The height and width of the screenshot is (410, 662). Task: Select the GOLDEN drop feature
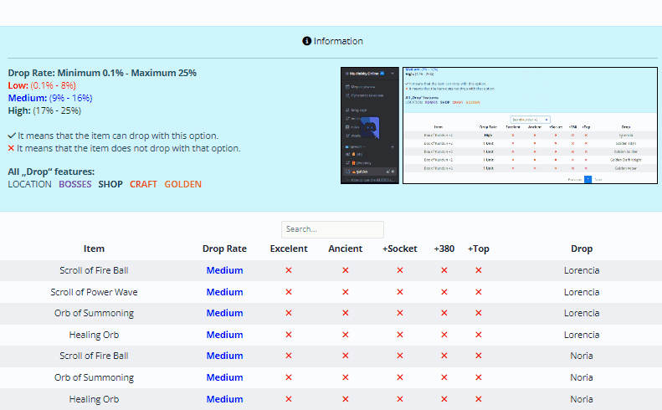182,184
